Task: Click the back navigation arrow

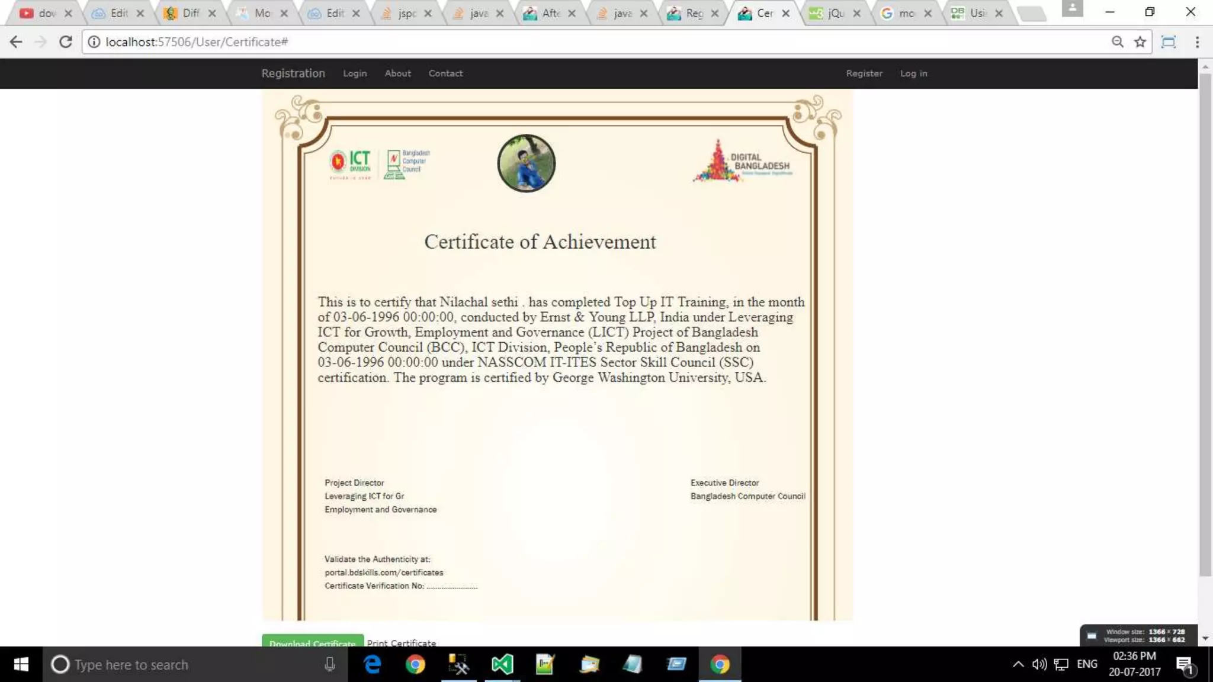Action: click(x=16, y=42)
